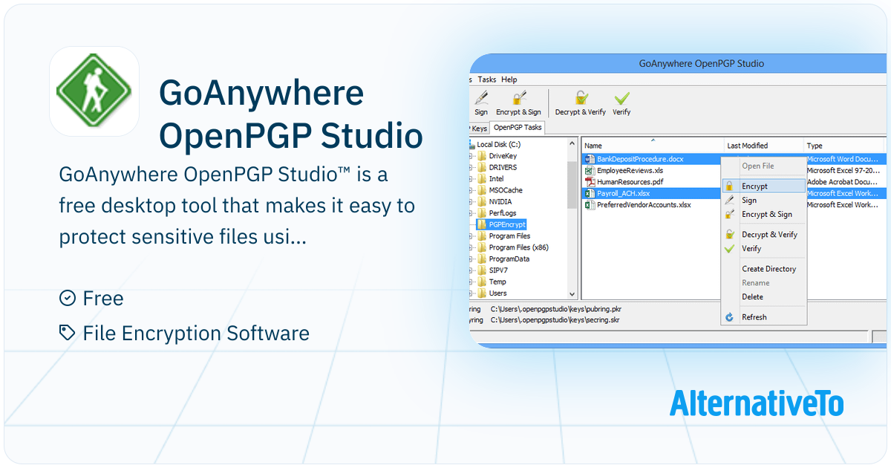
Task: Click the Free license label
Action: click(x=103, y=298)
